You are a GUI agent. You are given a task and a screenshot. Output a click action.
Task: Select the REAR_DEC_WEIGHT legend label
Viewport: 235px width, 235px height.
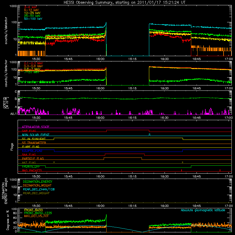[x=36, y=193]
